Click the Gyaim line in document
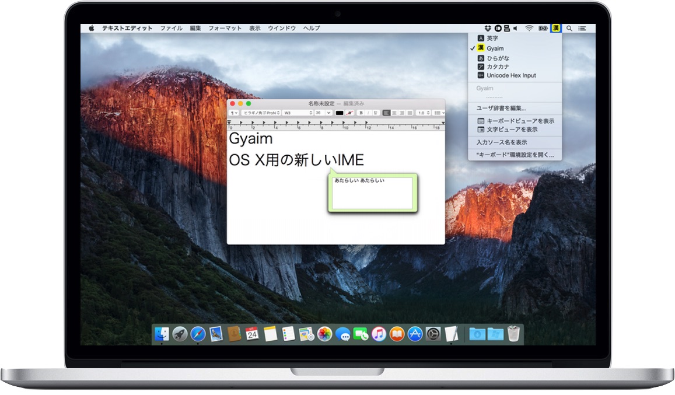Viewport: 675px width, 395px height. point(250,139)
